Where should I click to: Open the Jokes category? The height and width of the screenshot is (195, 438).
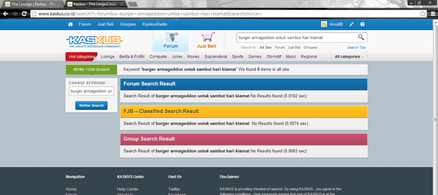pos(177,57)
